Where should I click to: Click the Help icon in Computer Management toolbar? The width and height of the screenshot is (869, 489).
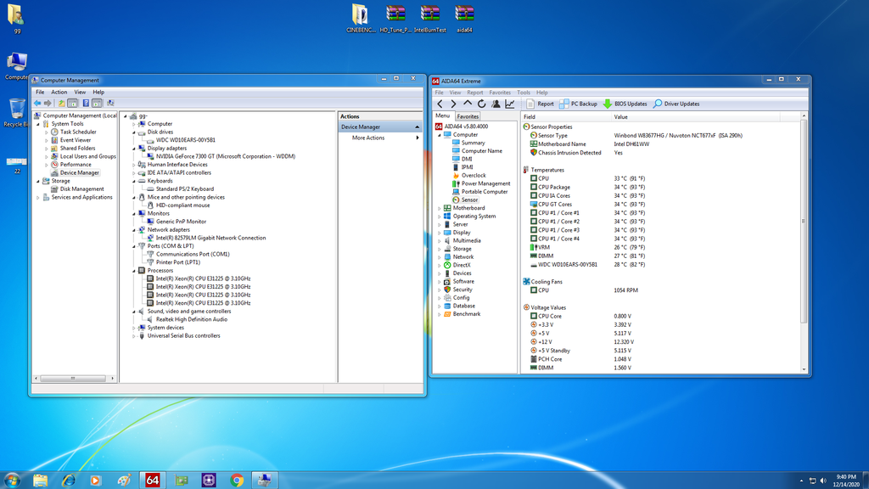coord(86,103)
